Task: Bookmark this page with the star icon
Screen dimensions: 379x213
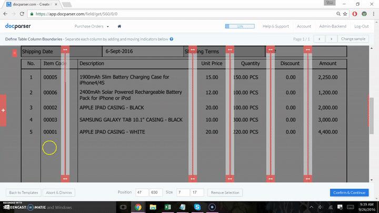Action: coord(344,13)
